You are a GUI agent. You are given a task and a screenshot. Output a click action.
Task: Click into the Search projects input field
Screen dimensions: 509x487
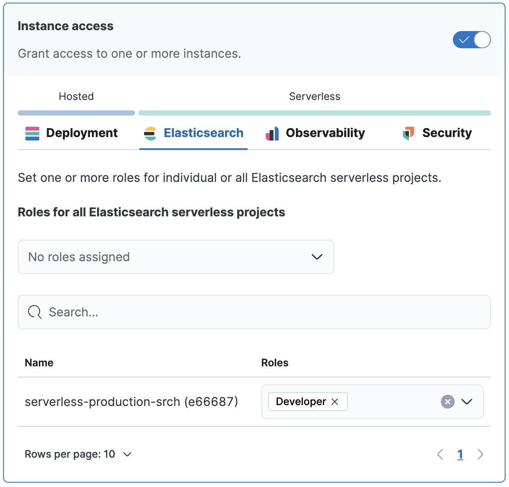pyautogui.click(x=259, y=312)
